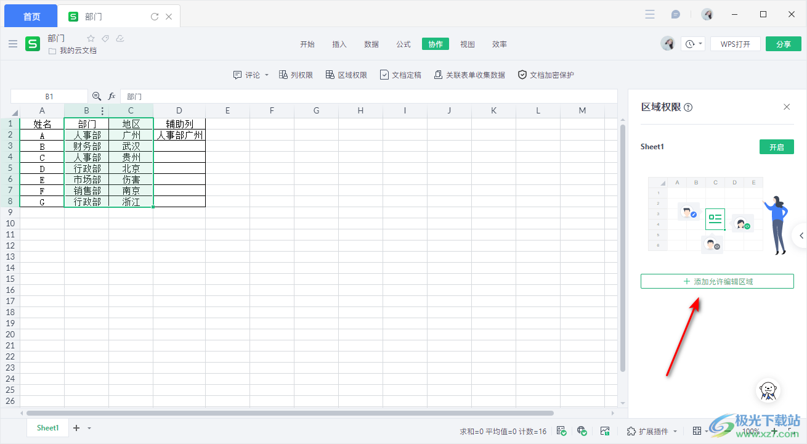The width and height of the screenshot is (807, 444).
Task: Open 列权限 settings
Action: 296,75
